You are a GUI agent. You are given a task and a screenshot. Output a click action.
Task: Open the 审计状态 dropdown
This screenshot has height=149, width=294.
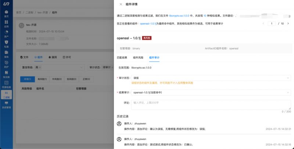tap(211, 78)
